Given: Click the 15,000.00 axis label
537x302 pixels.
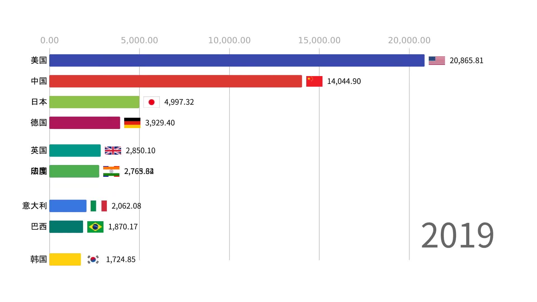Looking at the screenshot, I should point(319,41).
